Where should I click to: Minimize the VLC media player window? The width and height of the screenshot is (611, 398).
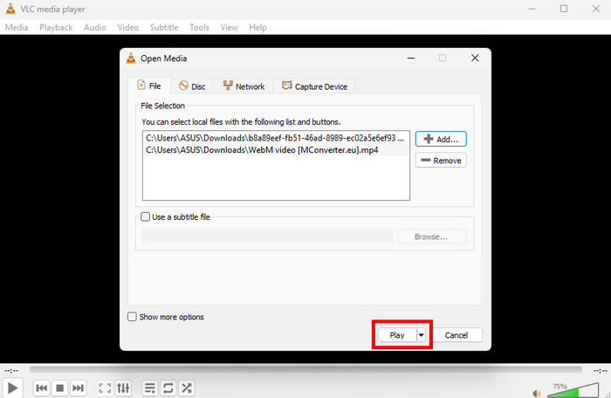[x=532, y=9]
